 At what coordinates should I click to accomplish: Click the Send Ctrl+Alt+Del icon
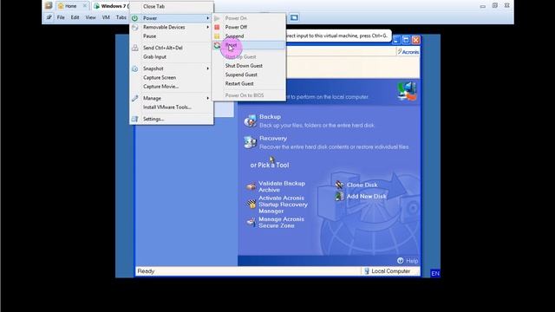(x=135, y=48)
